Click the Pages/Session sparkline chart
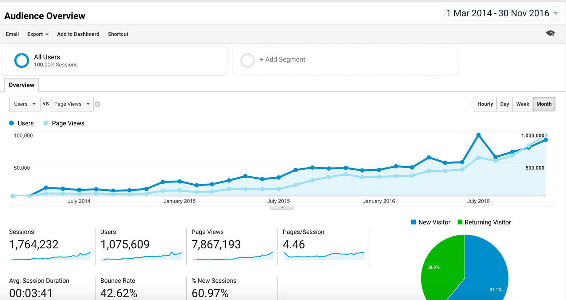This screenshot has height=300, width=566. pos(324,256)
